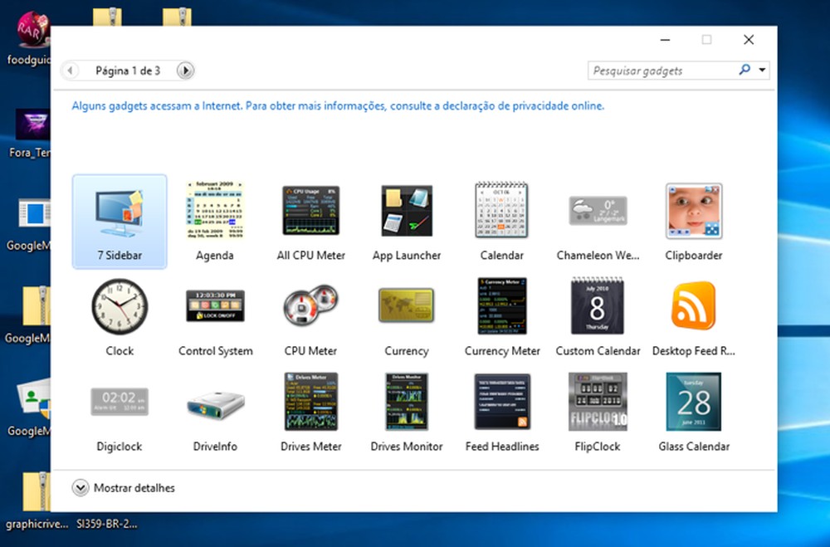The height and width of the screenshot is (547, 830).
Task: Open the Chameleon Weather gadget
Action: pos(598,212)
